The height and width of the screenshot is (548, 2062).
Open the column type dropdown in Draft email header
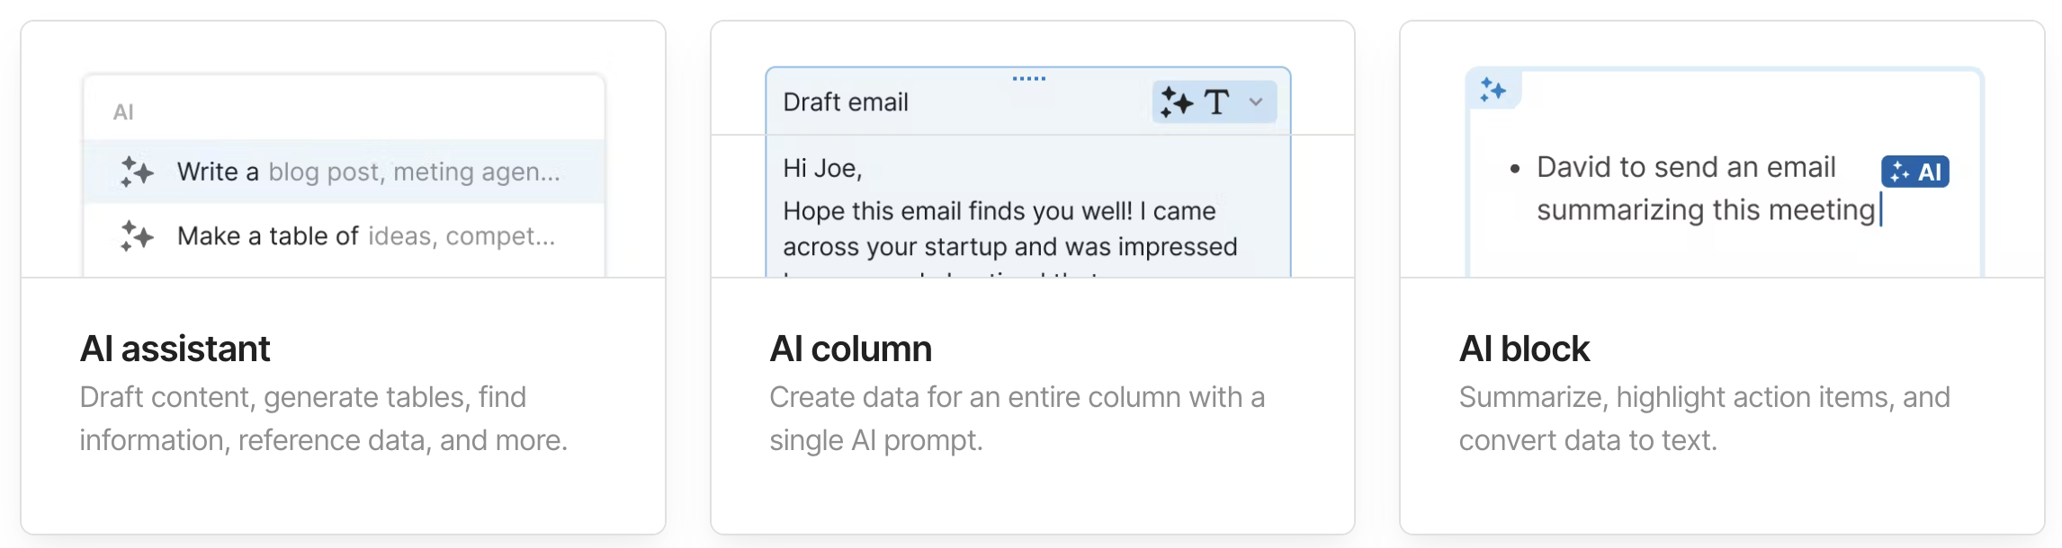(x=1257, y=102)
